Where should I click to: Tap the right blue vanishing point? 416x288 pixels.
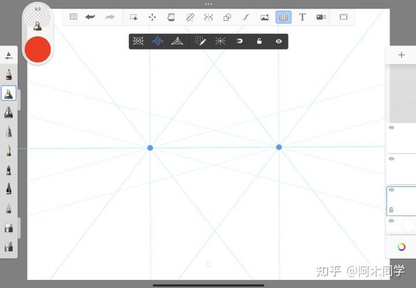tap(279, 147)
